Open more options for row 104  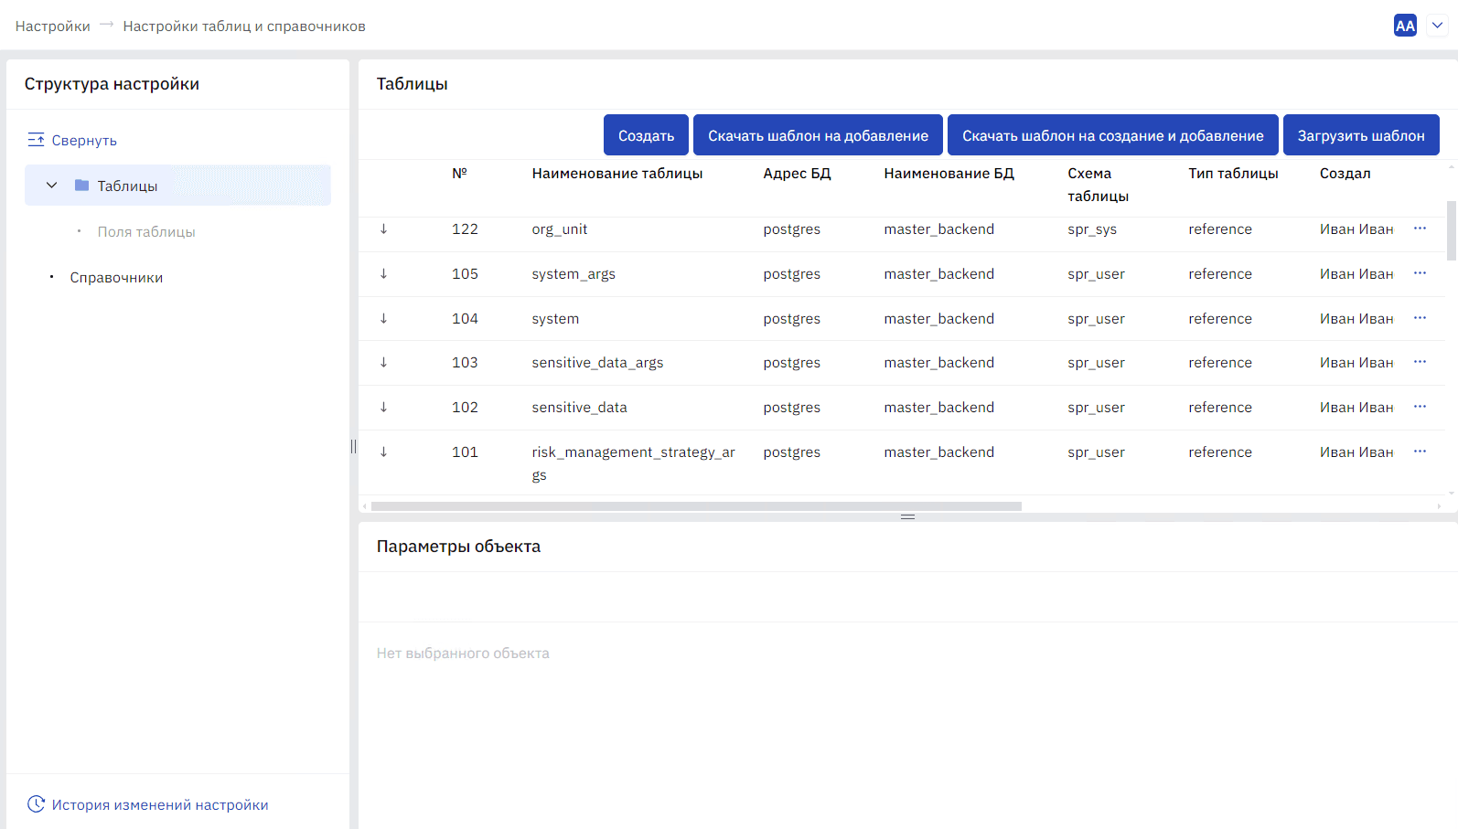1420,318
